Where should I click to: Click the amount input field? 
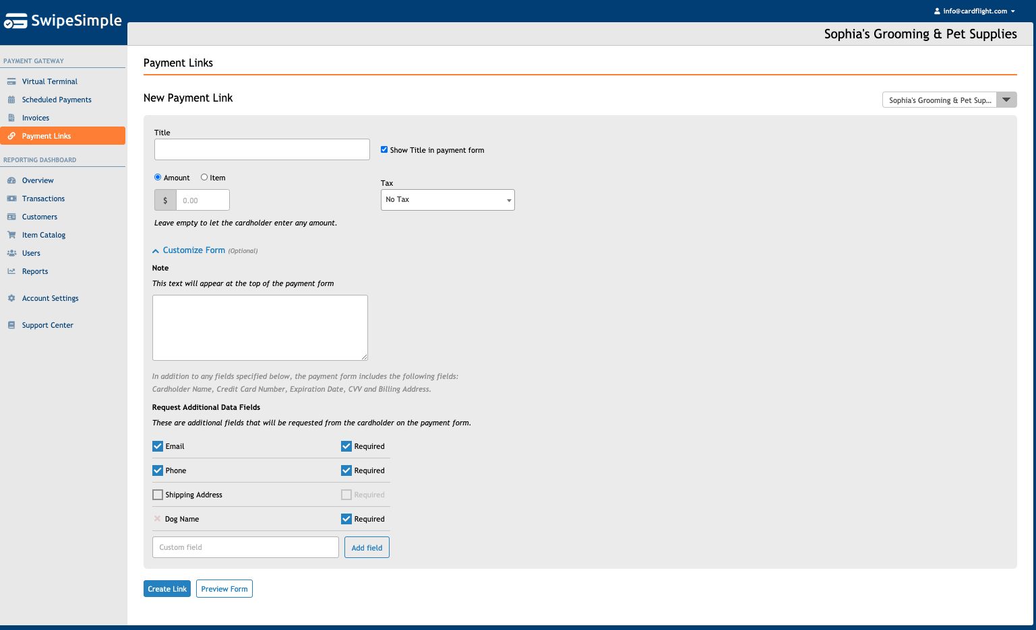tap(203, 200)
